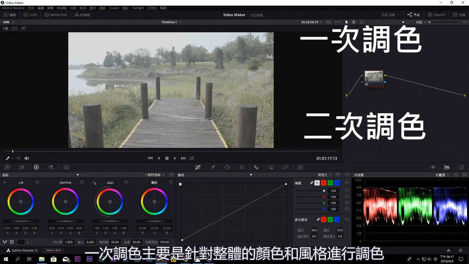Toggle the red channel in soft clip
Viewport: 469px width, 264px height.
(323, 219)
